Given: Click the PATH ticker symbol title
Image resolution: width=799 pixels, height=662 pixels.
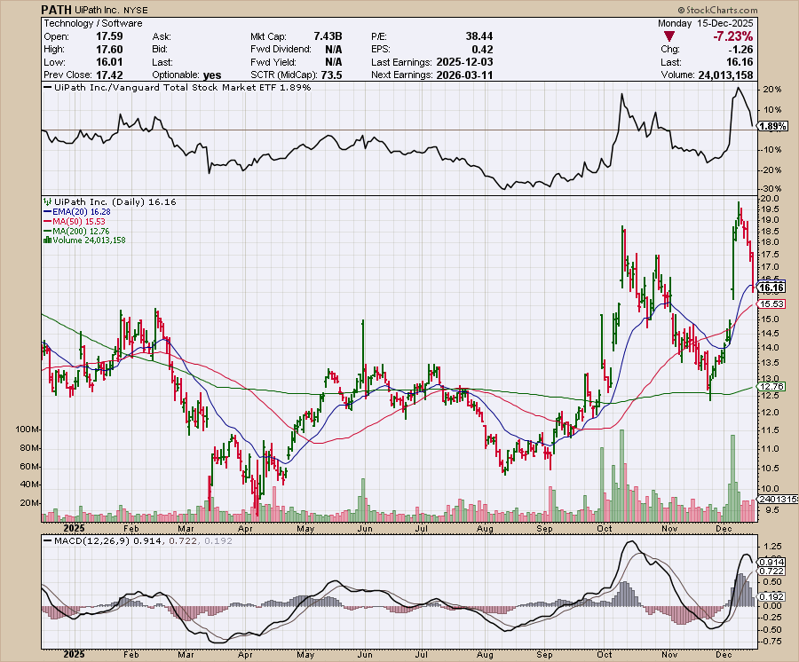Looking at the screenshot, I should click(57, 10).
